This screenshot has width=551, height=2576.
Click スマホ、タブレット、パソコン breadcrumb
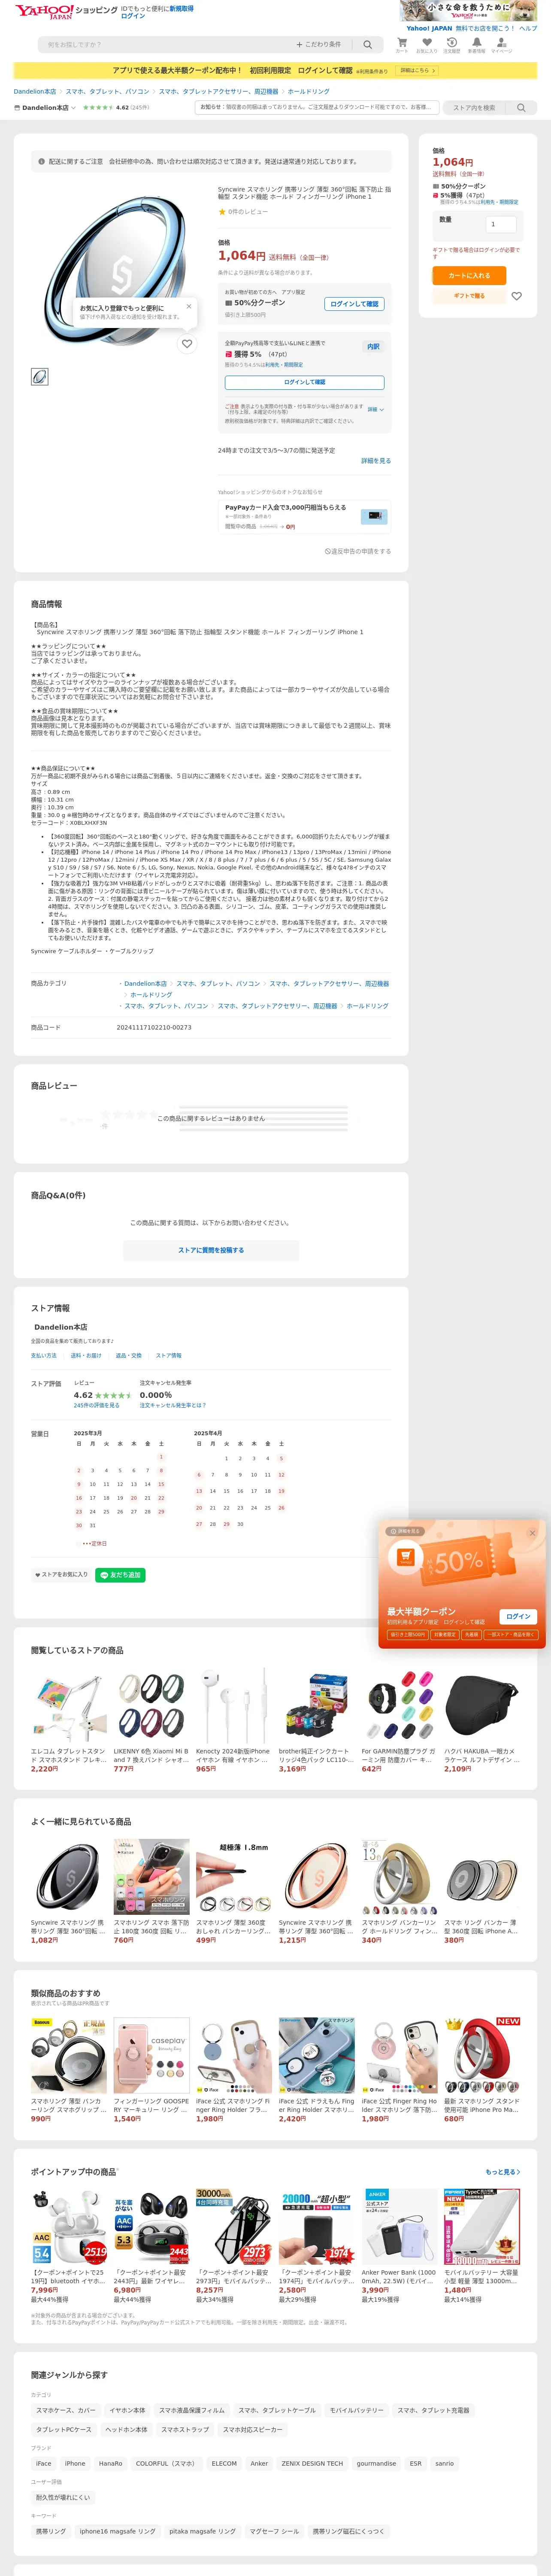click(107, 91)
